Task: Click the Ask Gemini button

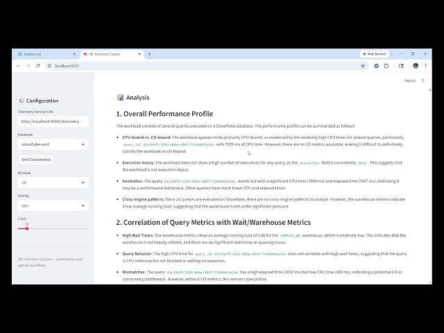Action: tap(375, 54)
